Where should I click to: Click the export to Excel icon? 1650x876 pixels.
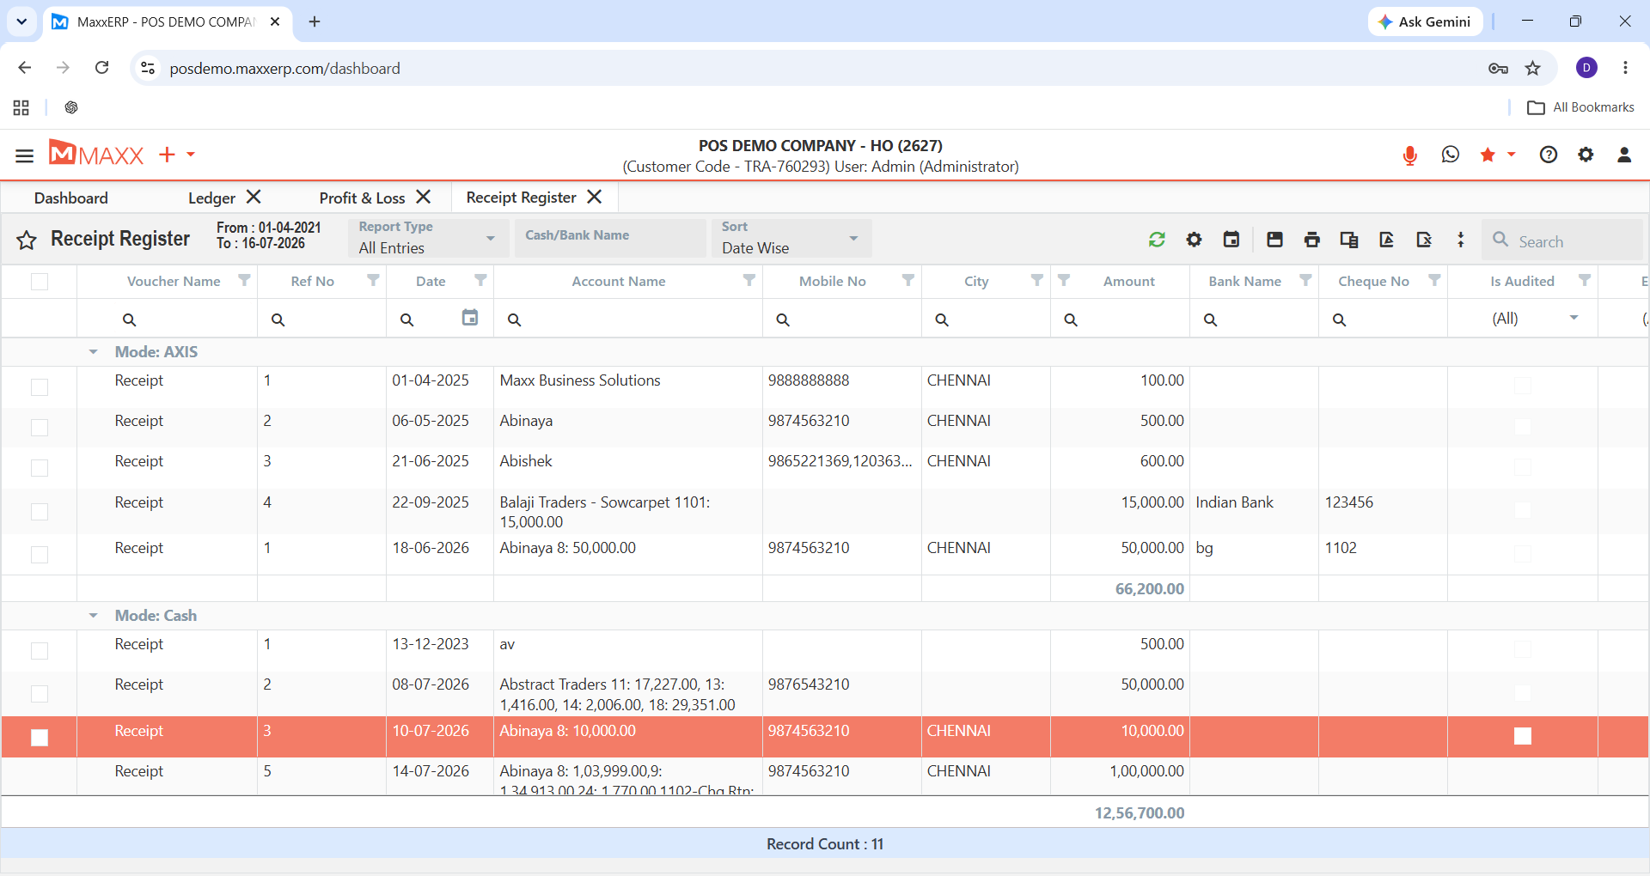1424,240
